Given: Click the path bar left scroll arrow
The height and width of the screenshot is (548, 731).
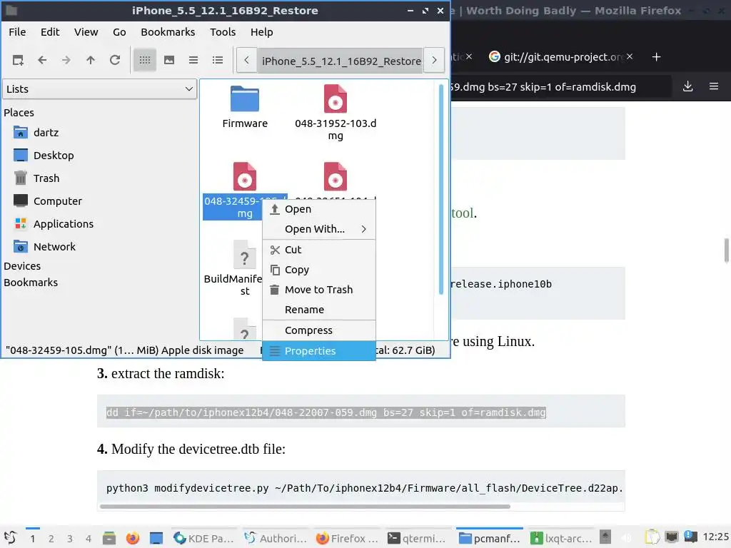Looking at the screenshot, I should pyautogui.click(x=246, y=61).
